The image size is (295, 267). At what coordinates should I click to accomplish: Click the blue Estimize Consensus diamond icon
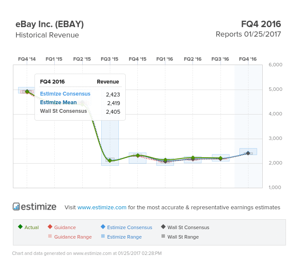(x=103, y=227)
